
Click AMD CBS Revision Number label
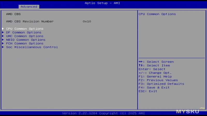point(30,21)
